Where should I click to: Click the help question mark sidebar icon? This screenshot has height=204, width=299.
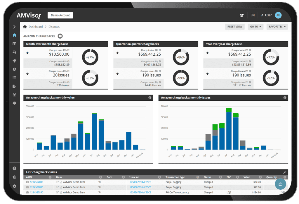click(14, 168)
